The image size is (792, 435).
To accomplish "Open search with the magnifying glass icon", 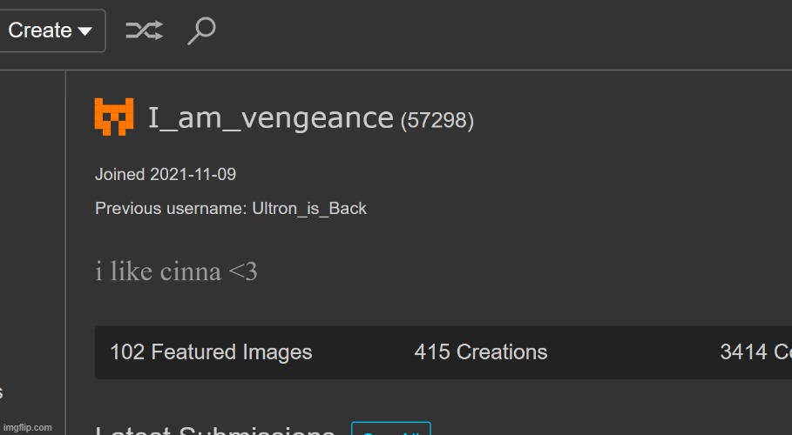I will coord(201,31).
